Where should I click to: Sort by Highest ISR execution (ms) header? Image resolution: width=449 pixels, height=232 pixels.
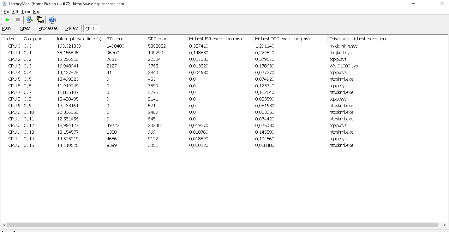[220, 39]
